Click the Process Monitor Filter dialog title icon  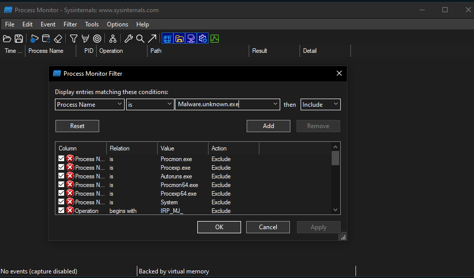point(57,73)
